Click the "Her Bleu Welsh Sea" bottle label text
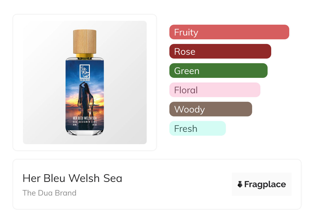This screenshot has height=222, width=314. coord(85,118)
